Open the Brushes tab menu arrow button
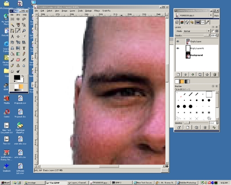The height and width of the screenshot is (185, 231). point(213,86)
